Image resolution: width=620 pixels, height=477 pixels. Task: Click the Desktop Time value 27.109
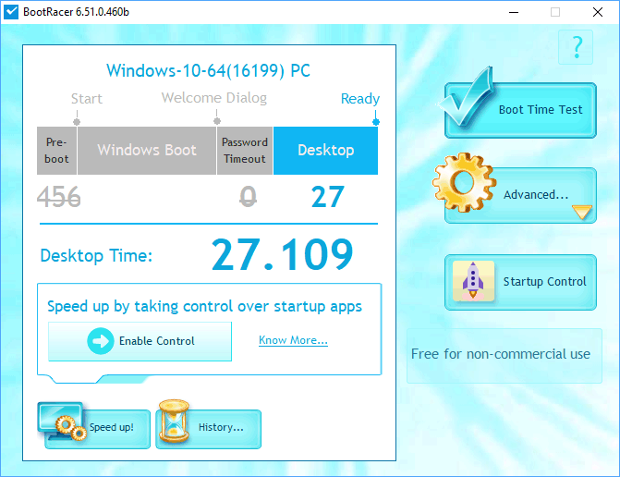tap(282, 254)
